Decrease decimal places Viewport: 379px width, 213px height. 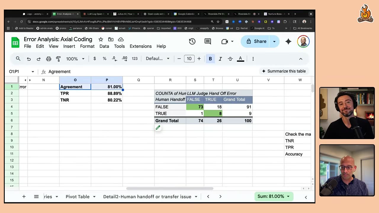[115, 59]
